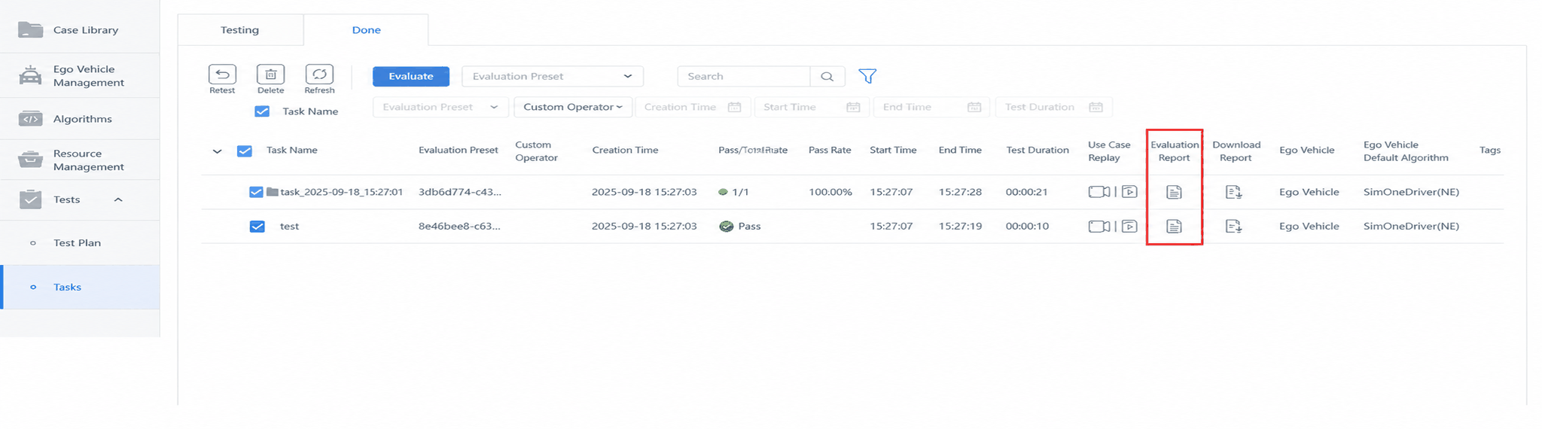Open Custom Operator filter dropdown
Viewport: 1542px width, 429px height.
pyautogui.click(x=573, y=107)
